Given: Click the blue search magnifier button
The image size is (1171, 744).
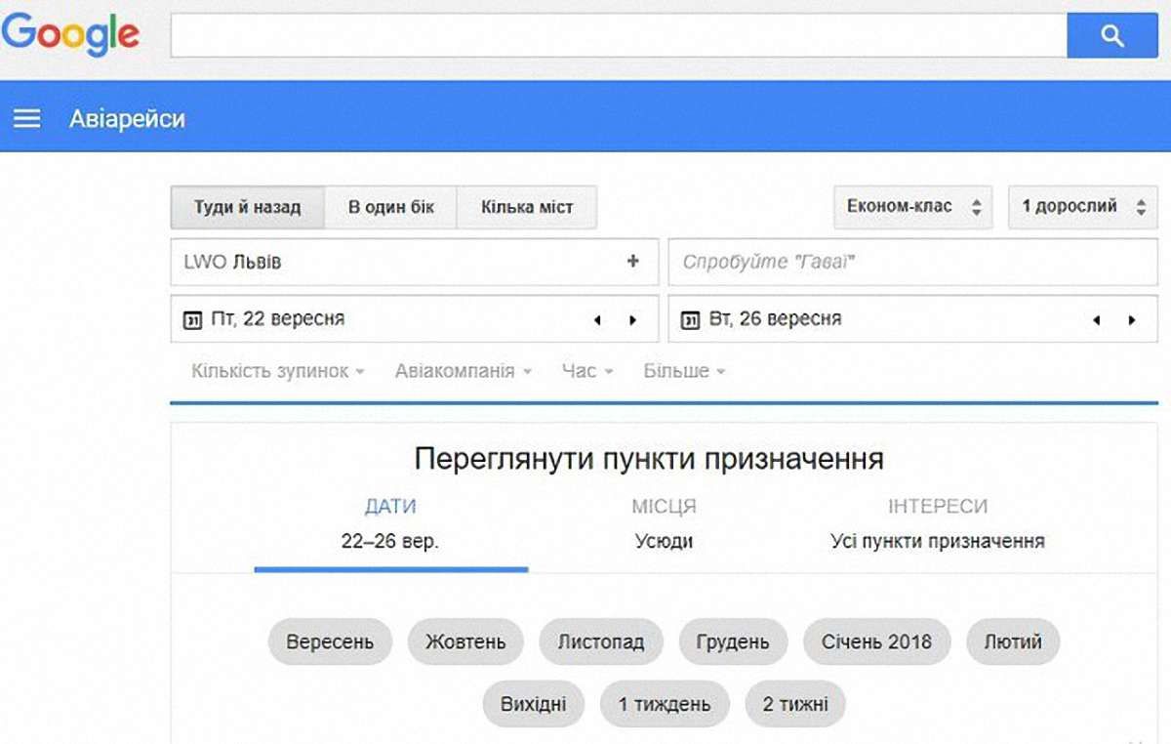Looking at the screenshot, I should pyautogui.click(x=1111, y=36).
